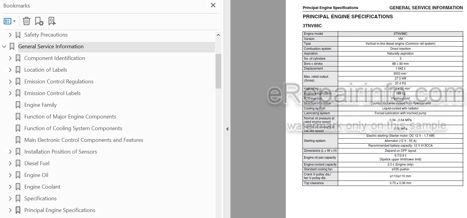Click the Engine Coolant bookmark icon
This screenshot has height=218, width=467.
point(18,187)
